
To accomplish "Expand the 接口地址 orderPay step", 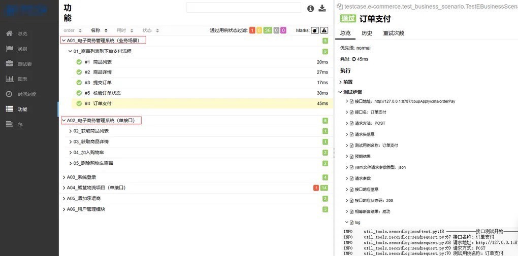I will coord(400,101).
